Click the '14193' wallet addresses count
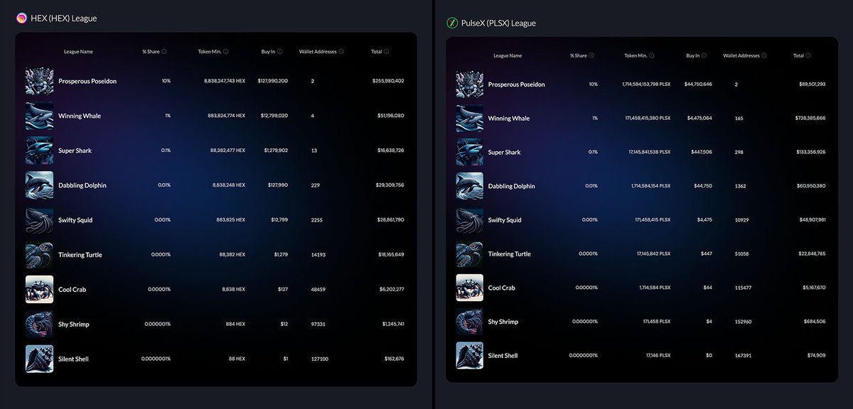Screen dimensions: 853x409 [318, 255]
